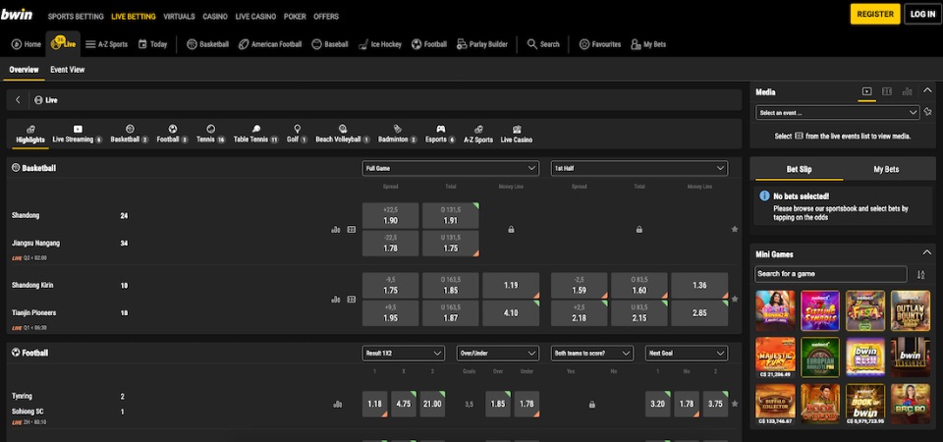Open the Today calendar icon
943x442 pixels.
coord(142,44)
